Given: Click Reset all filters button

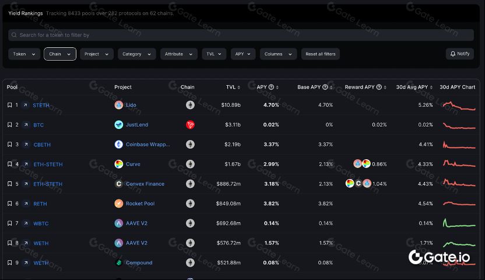Looking at the screenshot, I should [321, 54].
